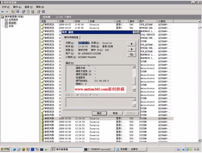Sort the list by Category column header
The image size is (202, 153).
click(x=122, y=21)
